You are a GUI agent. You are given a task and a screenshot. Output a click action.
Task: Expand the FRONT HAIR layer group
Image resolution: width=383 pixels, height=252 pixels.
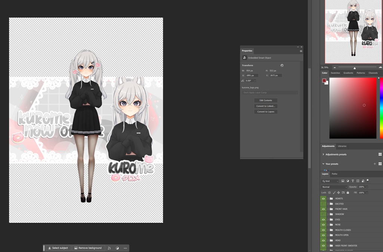pyautogui.click(x=328, y=209)
